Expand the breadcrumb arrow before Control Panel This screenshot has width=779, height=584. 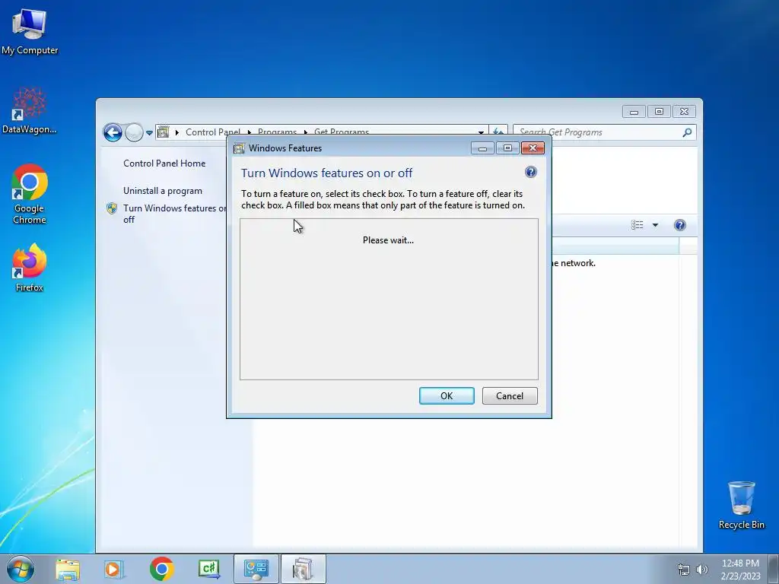pos(177,132)
